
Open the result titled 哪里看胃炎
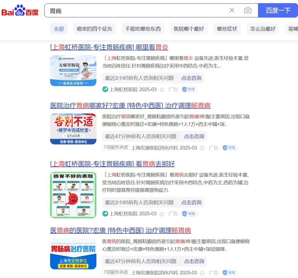[x=109, y=47]
